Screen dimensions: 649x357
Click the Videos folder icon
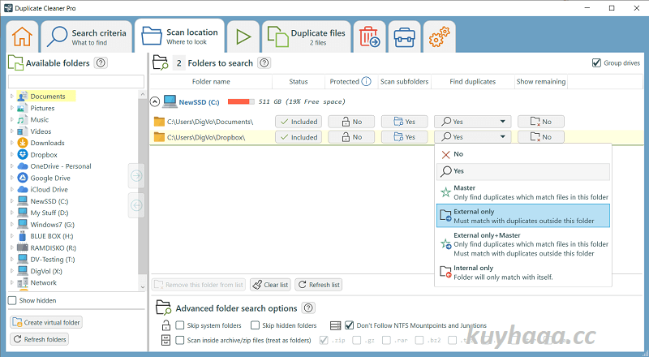tap(23, 131)
